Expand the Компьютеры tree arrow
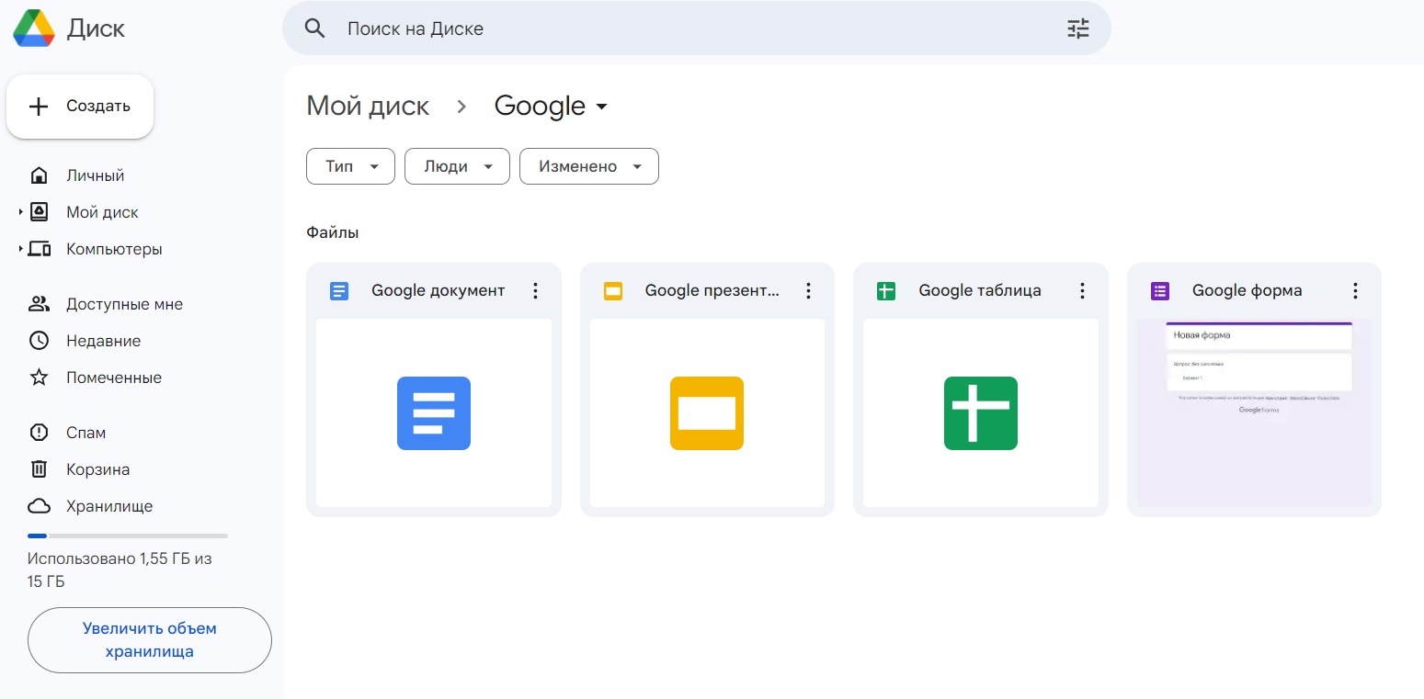Viewport: 1424px width, 699px height. (x=20, y=249)
